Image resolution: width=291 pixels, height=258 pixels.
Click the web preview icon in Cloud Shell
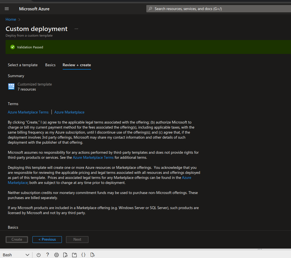tap(92, 255)
